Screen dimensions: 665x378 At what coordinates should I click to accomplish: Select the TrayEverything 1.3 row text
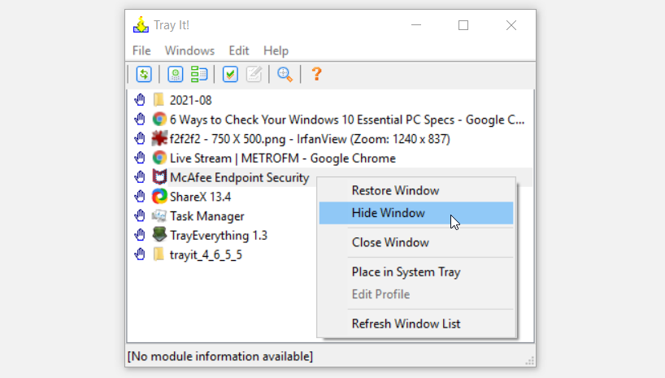coord(219,236)
